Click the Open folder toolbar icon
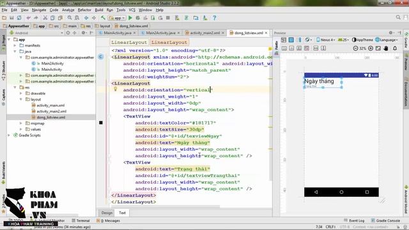Image resolution: width=409 pixels, height=230 pixels. point(4,18)
